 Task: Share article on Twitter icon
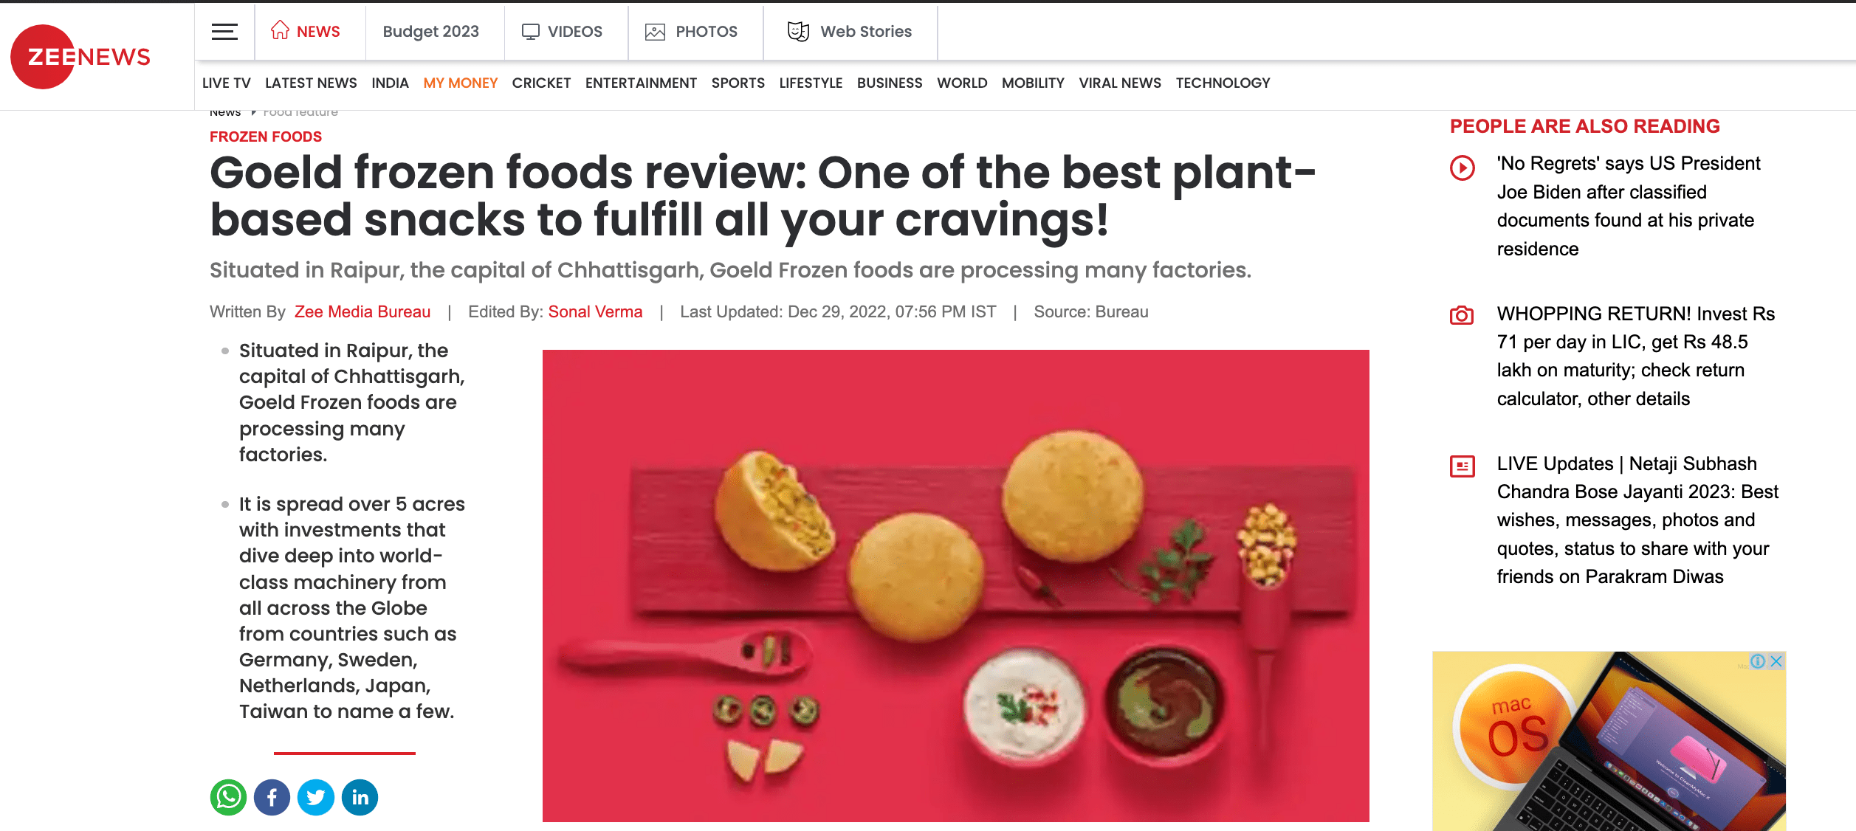click(316, 797)
